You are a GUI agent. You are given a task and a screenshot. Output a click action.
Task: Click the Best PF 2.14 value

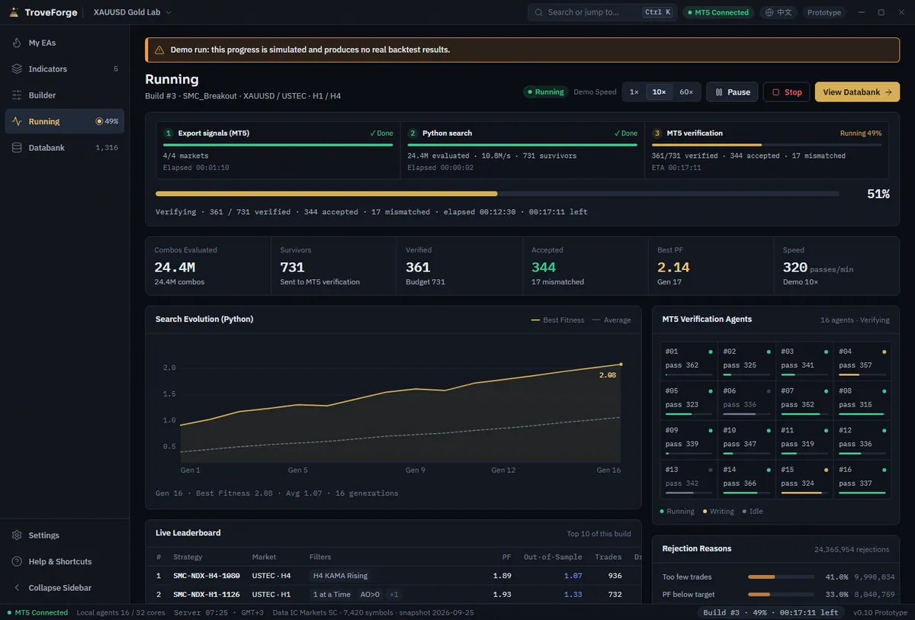click(673, 268)
